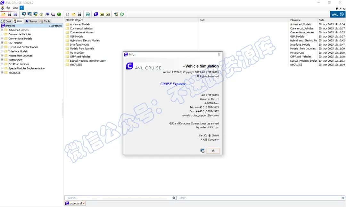The height and width of the screenshot is (207, 346).
Task: Clear the filter field with its X
Action: point(343,198)
